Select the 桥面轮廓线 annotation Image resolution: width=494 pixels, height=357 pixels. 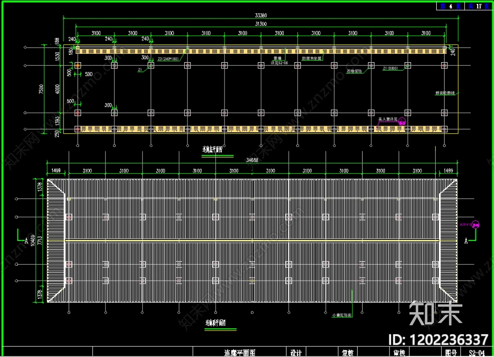click(x=445, y=93)
